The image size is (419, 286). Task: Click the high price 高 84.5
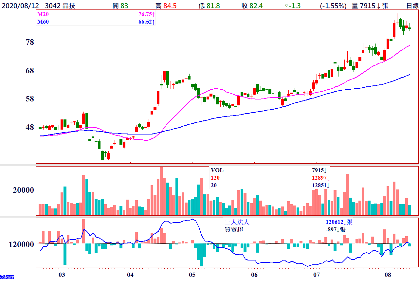tap(166, 6)
